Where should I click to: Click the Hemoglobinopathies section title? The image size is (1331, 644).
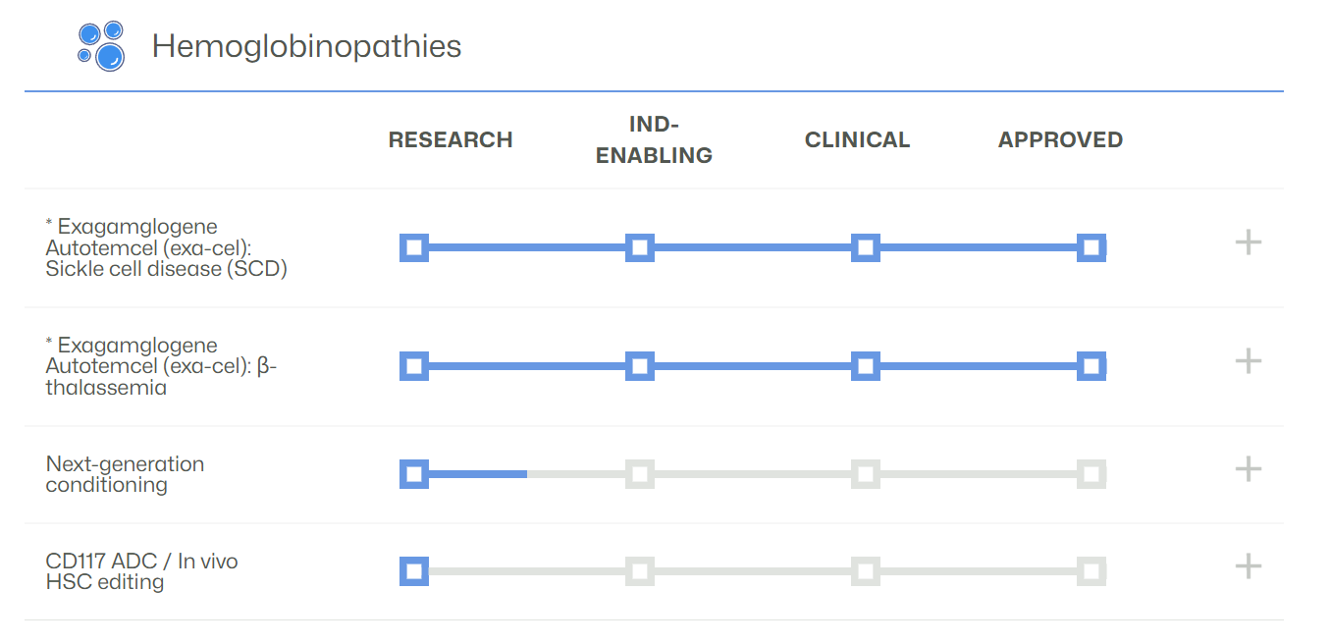click(x=306, y=46)
